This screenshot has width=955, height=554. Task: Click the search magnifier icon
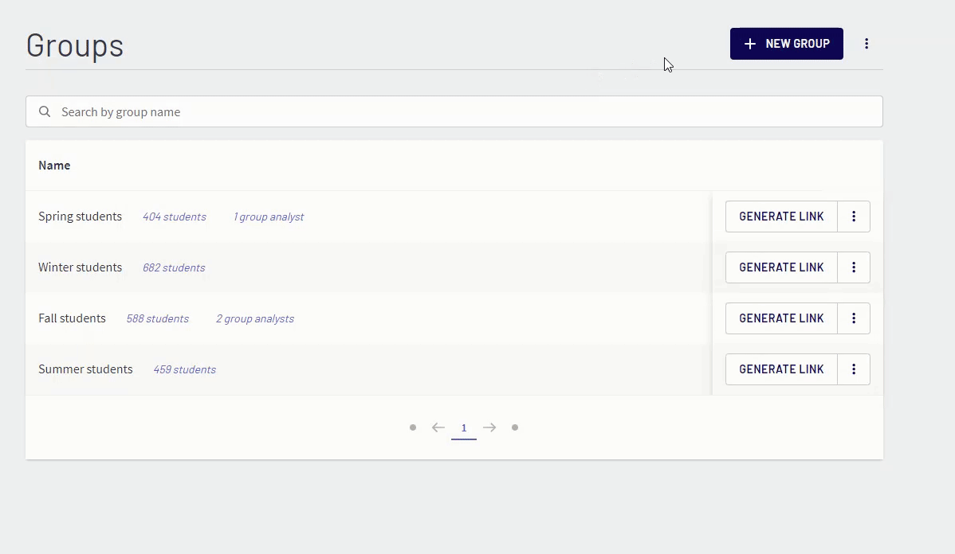pyautogui.click(x=45, y=112)
